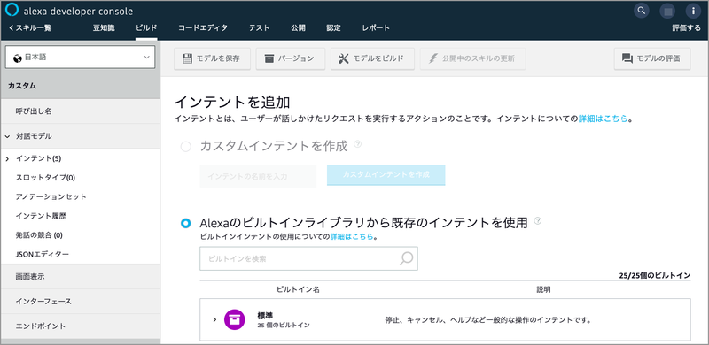
Task: Switch to the ビルド tab
Action: [x=146, y=28]
